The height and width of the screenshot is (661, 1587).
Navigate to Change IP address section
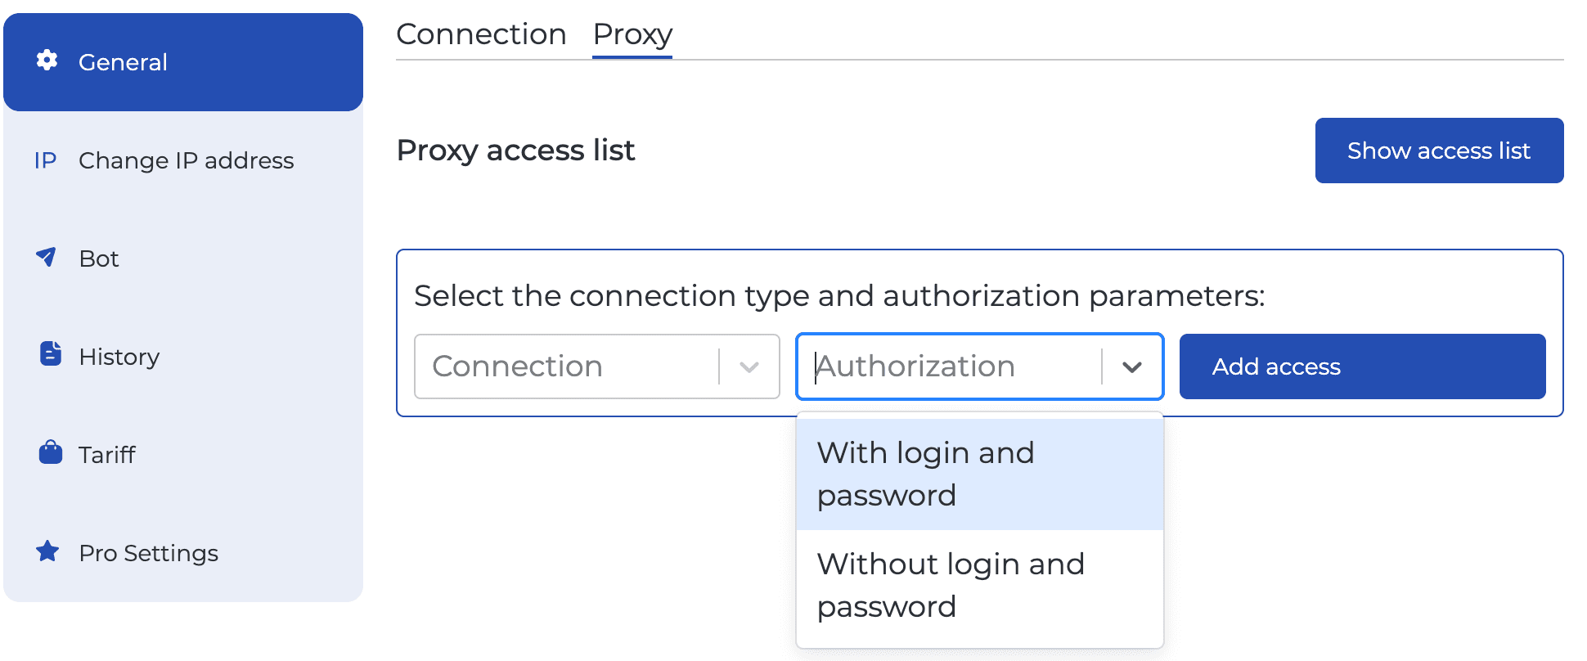187,160
